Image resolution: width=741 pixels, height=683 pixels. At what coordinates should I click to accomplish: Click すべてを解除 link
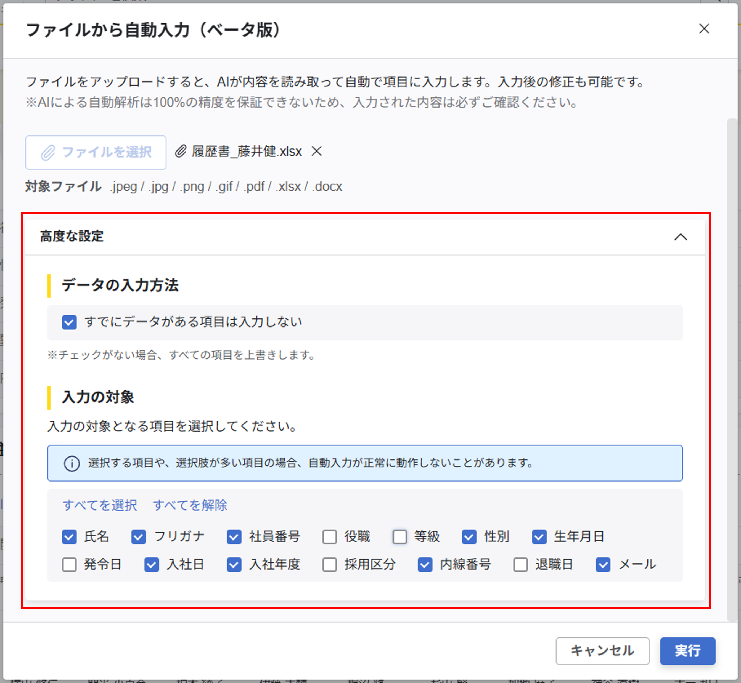coord(190,505)
